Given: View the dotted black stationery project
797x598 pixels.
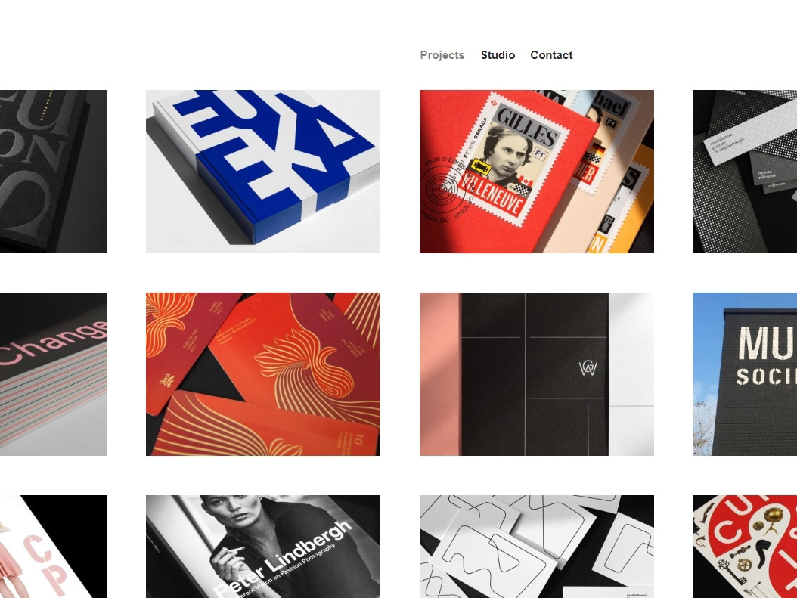Looking at the screenshot, I should [745, 171].
